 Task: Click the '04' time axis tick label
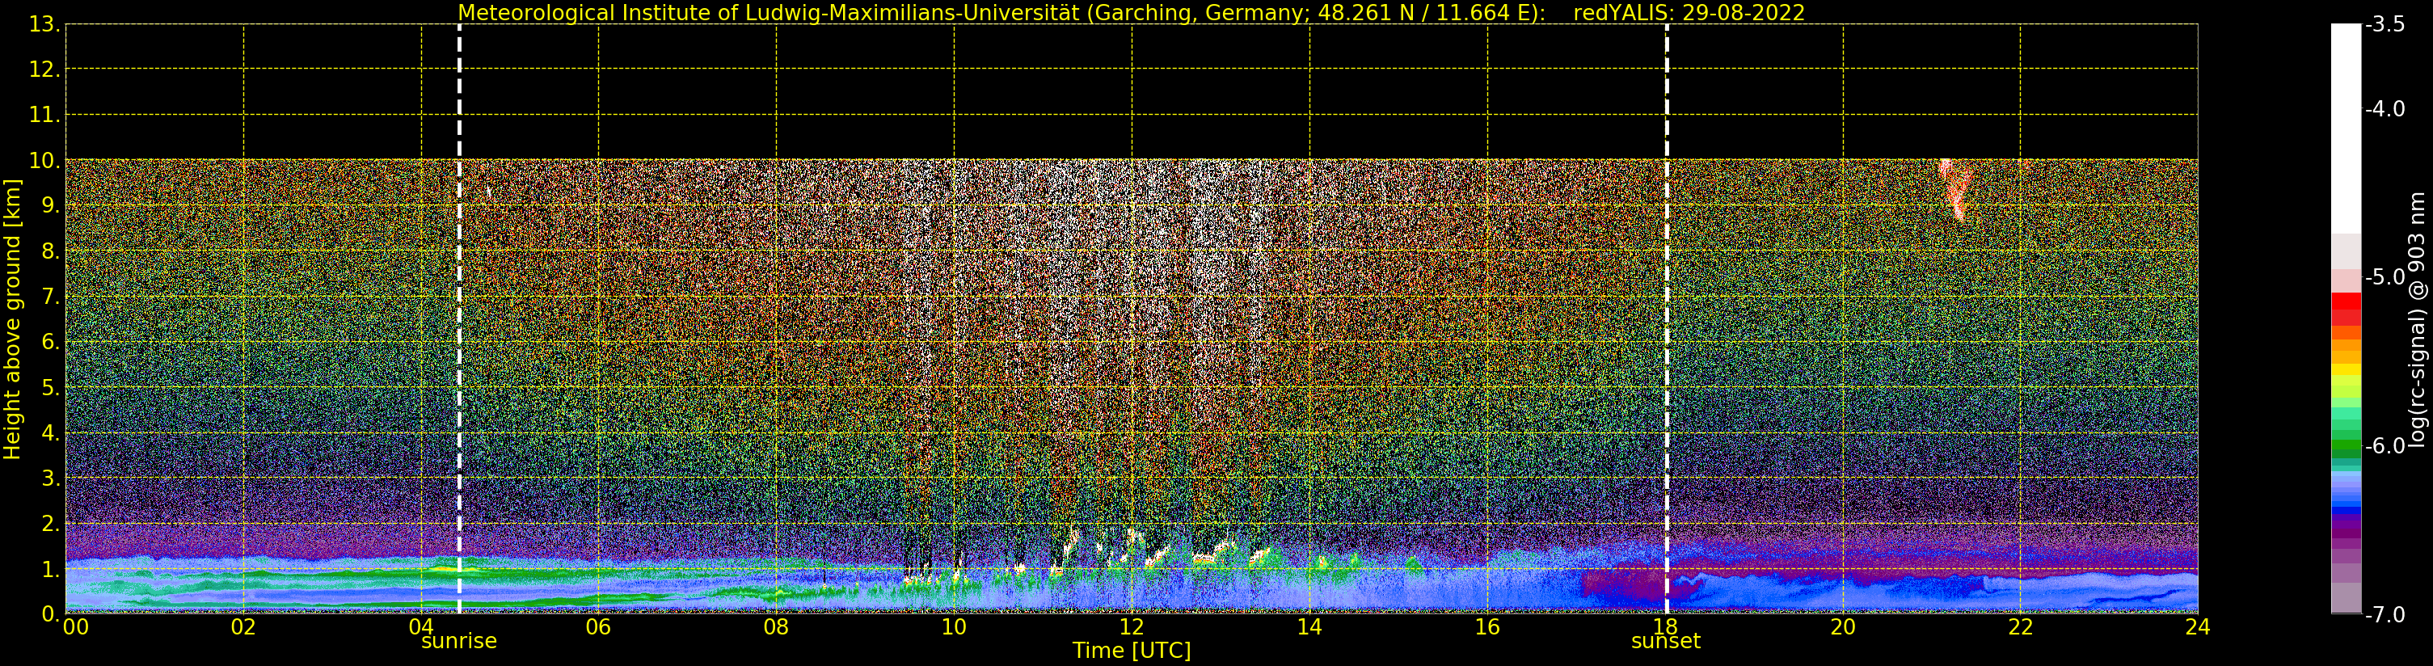tap(421, 627)
